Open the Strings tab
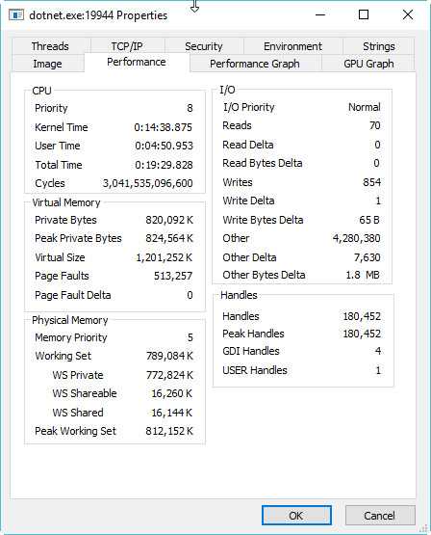431x535 pixels. [x=379, y=46]
